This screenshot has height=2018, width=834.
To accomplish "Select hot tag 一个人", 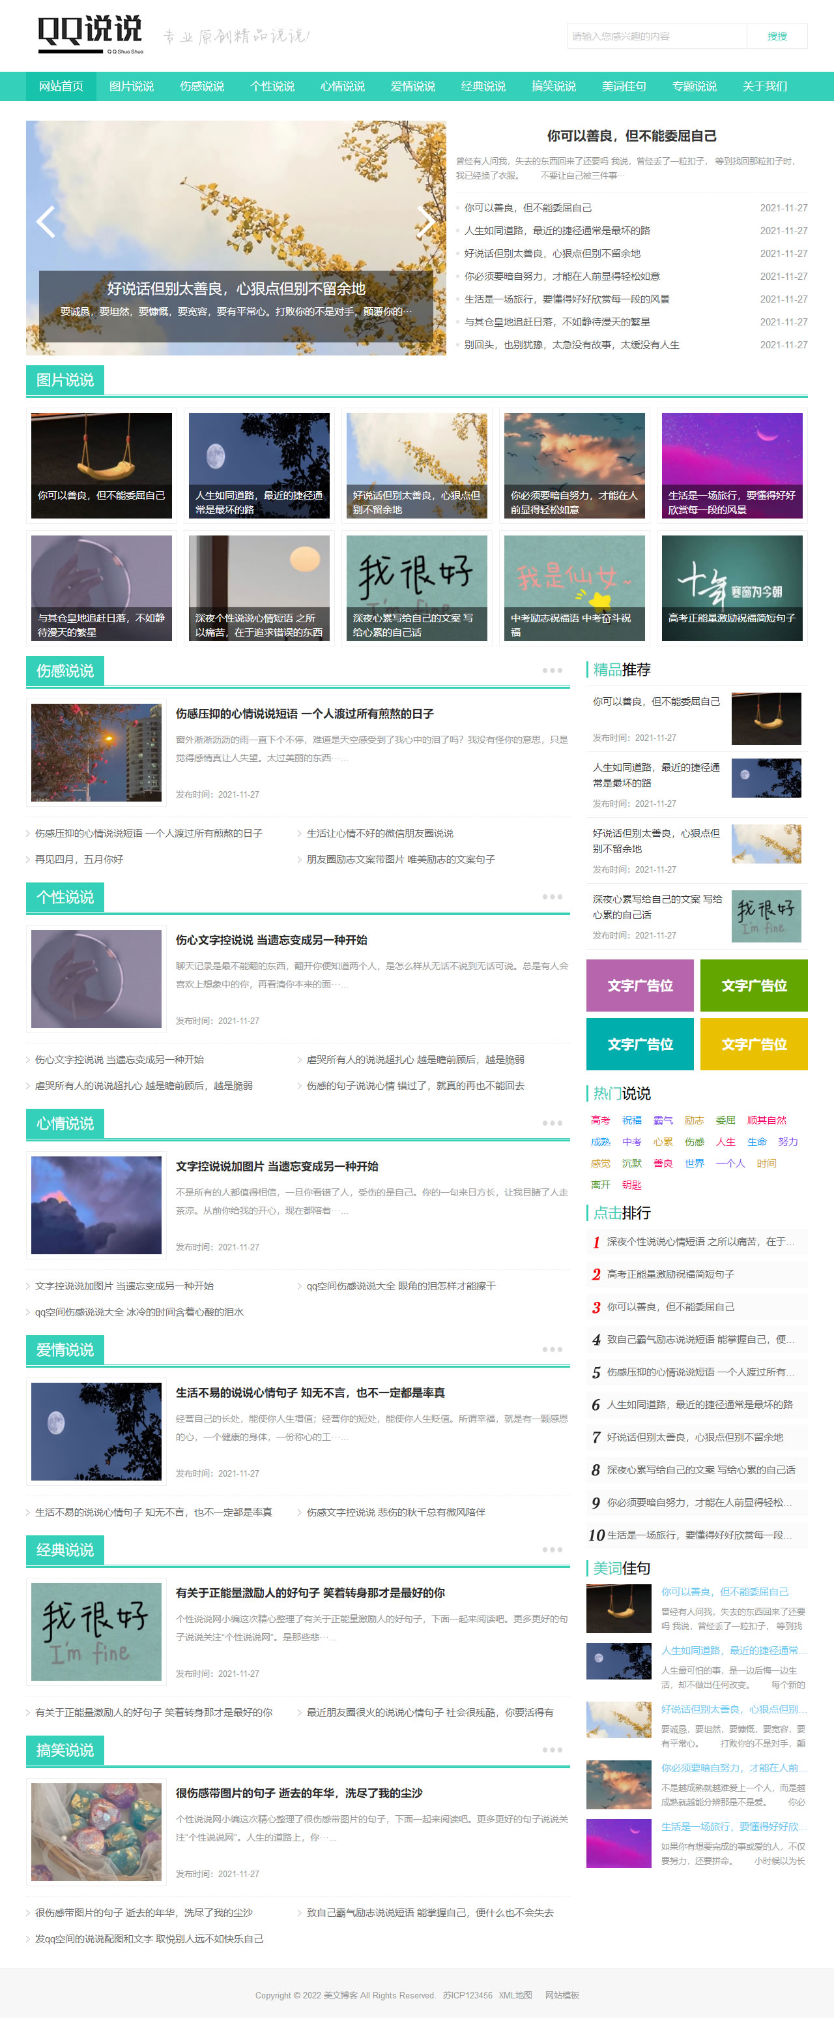I will (x=731, y=1164).
